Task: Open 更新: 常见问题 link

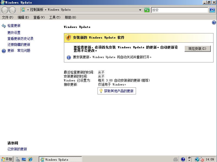Action: tap(19, 50)
